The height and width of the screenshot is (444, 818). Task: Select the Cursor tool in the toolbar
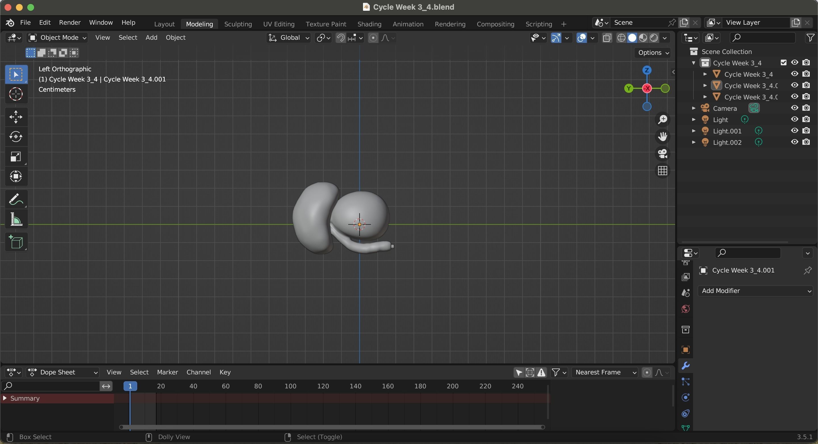click(16, 94)
